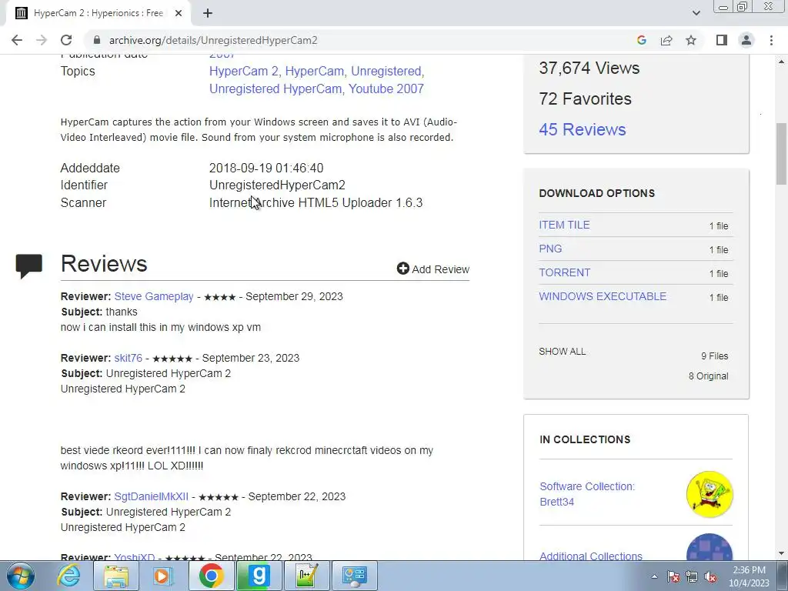
Task: Click '72 Favorites' text
Action: click(x=585, y=99)
